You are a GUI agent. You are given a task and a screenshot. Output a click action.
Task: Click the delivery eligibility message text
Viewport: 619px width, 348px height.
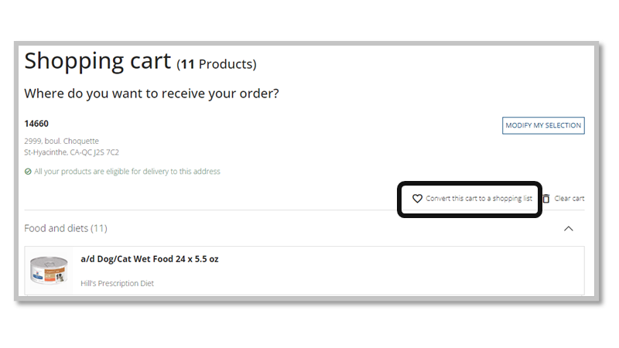click(127, 172)
